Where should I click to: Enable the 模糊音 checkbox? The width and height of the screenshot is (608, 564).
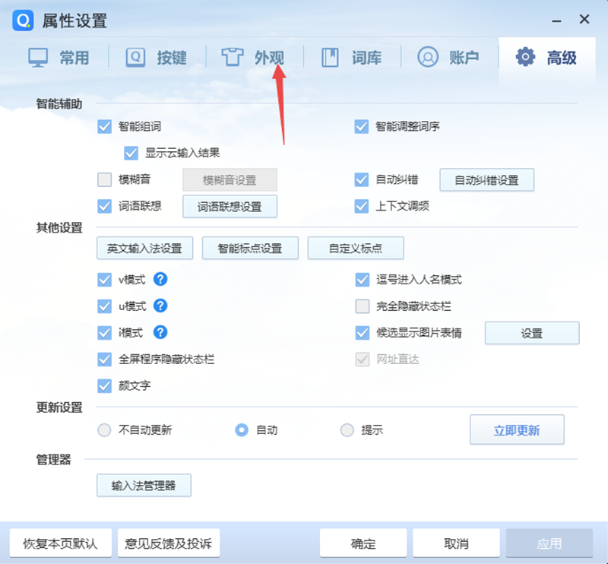tap(104, 179)
